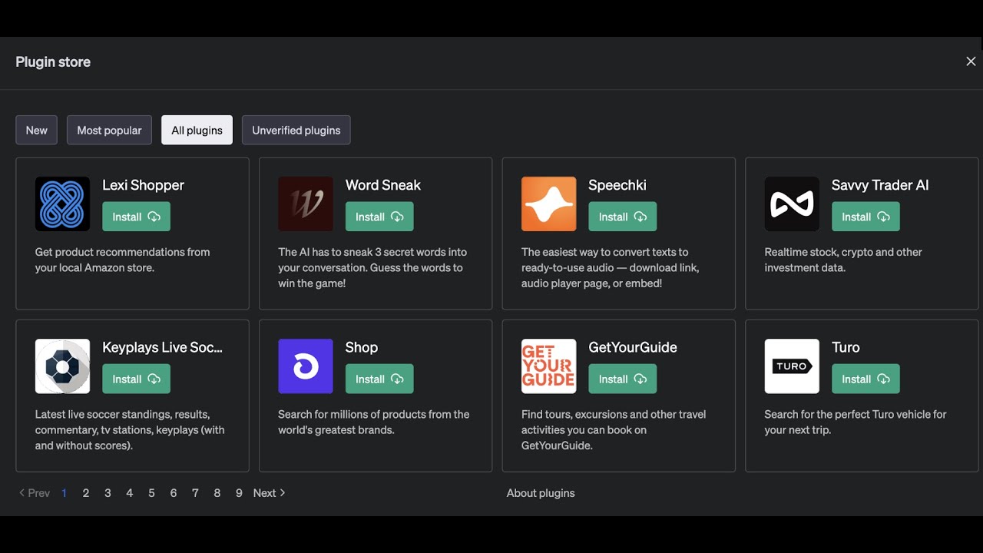The width and height of the screenshot is (983, 553).
Task: Click the Word Sneak plugin icon
Action: coord(306,204)
